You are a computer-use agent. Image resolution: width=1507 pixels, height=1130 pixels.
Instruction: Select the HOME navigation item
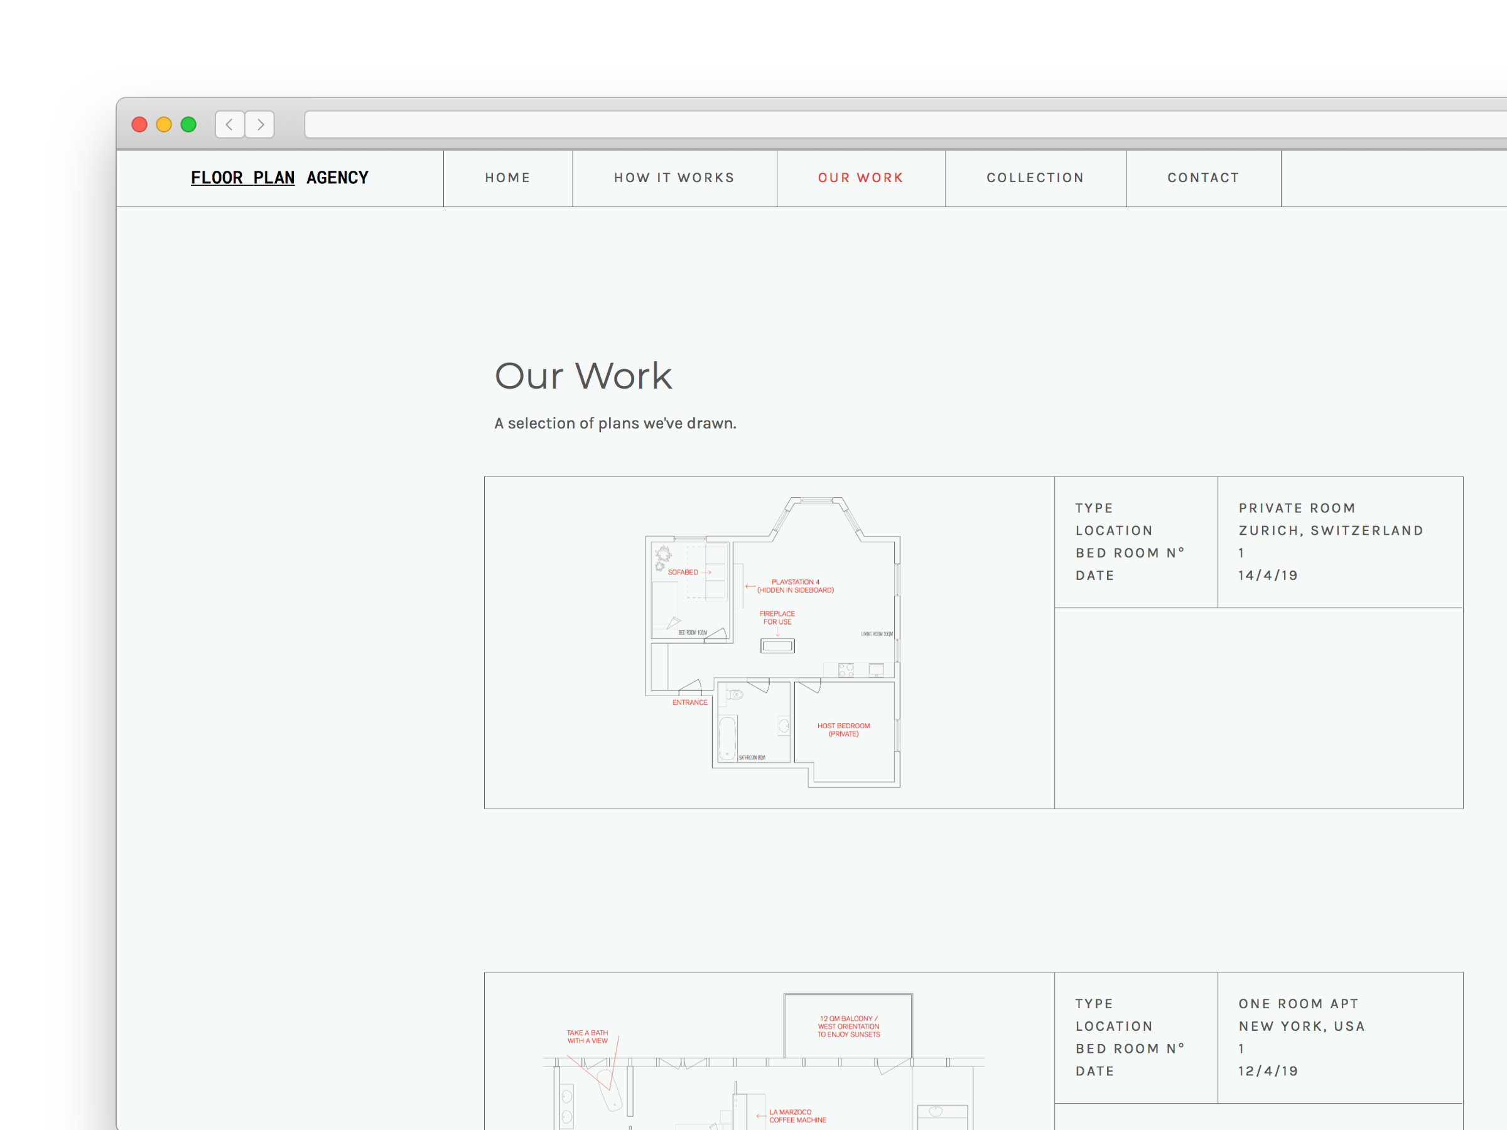pos(507,177)
